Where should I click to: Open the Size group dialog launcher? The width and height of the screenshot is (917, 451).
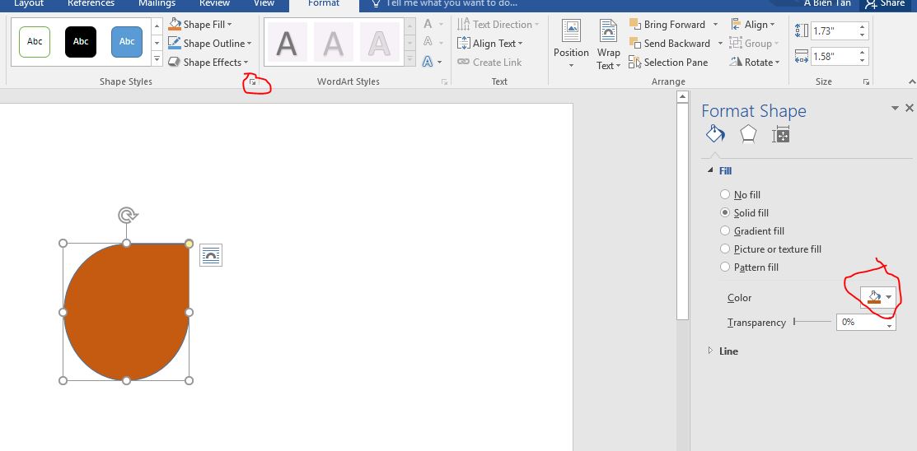click(866, 82)
